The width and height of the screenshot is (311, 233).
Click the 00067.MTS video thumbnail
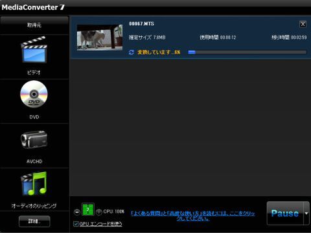click(100, 38)
